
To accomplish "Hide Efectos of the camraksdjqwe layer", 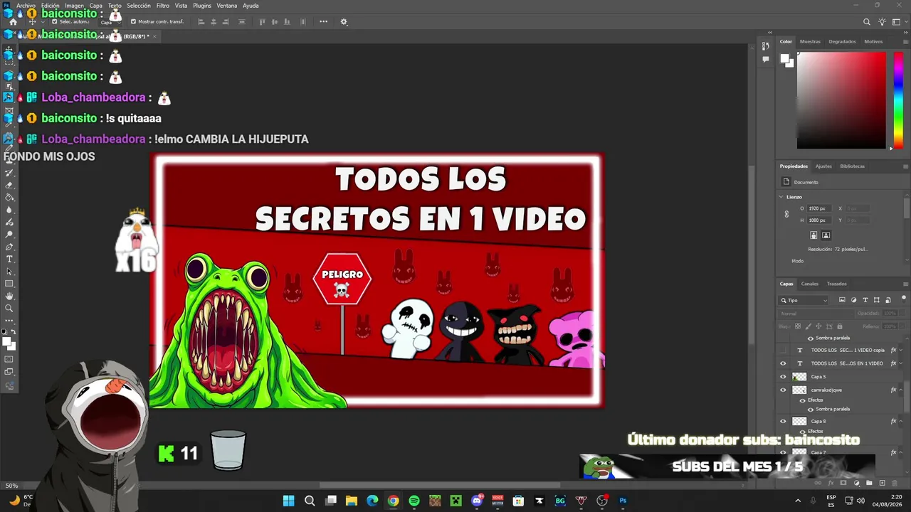I will pyautogui.click(x=802, y=400).
